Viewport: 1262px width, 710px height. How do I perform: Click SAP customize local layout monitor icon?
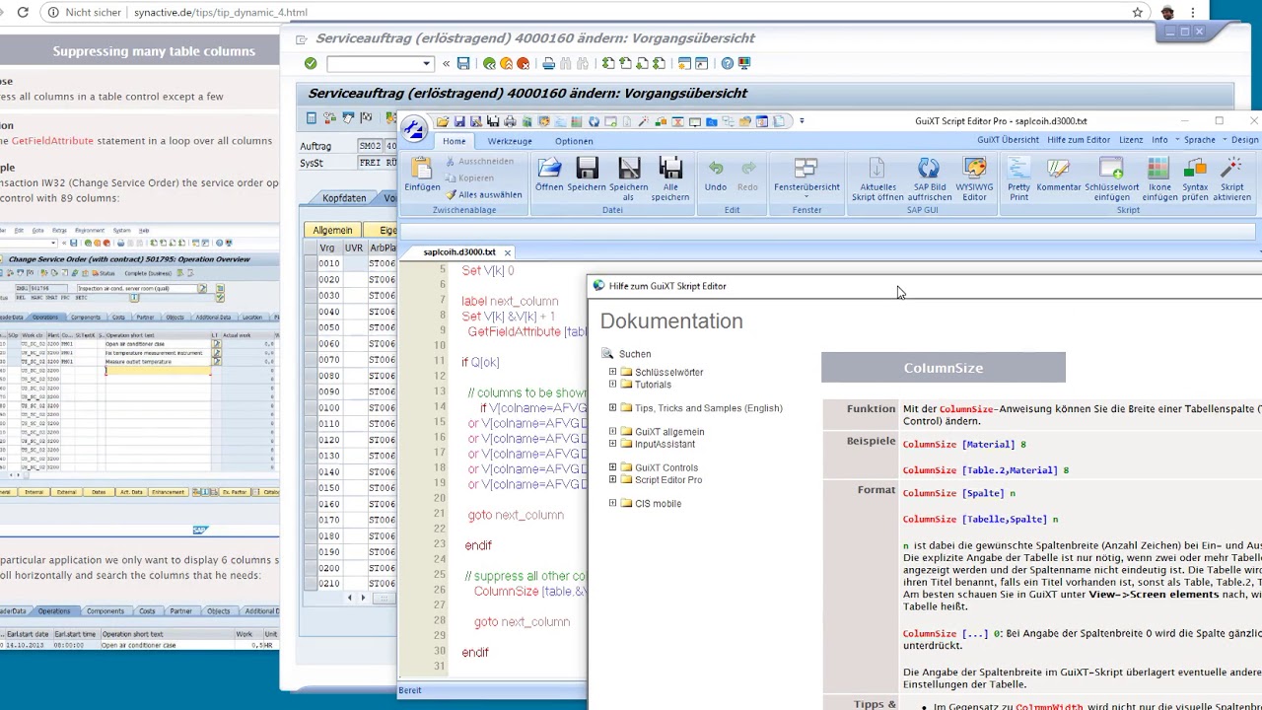(x=743, y=63)
